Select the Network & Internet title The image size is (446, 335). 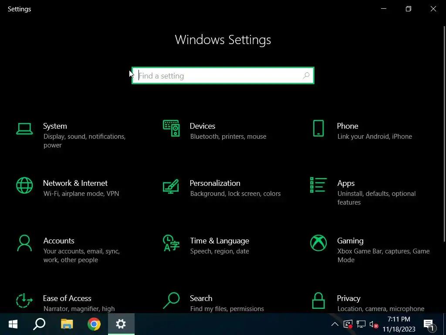tap(75, 183)
